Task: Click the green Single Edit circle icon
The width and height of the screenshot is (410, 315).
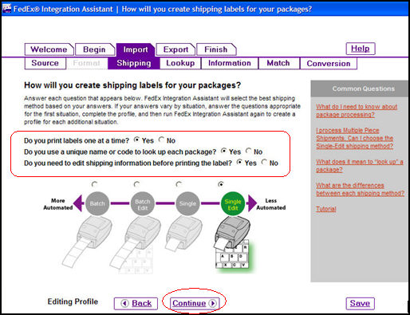Action: point(233,203)
